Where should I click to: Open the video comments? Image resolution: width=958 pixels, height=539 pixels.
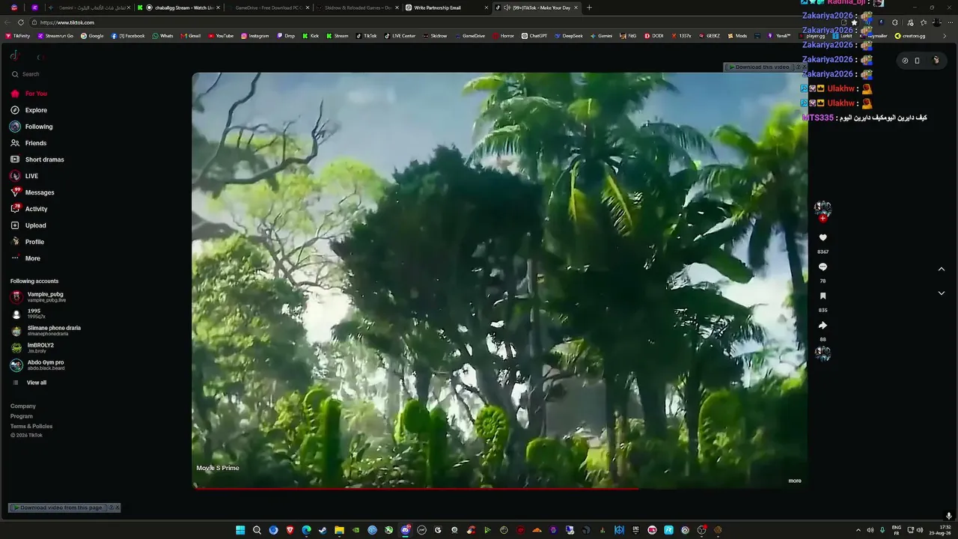click(x=823, y=267)
